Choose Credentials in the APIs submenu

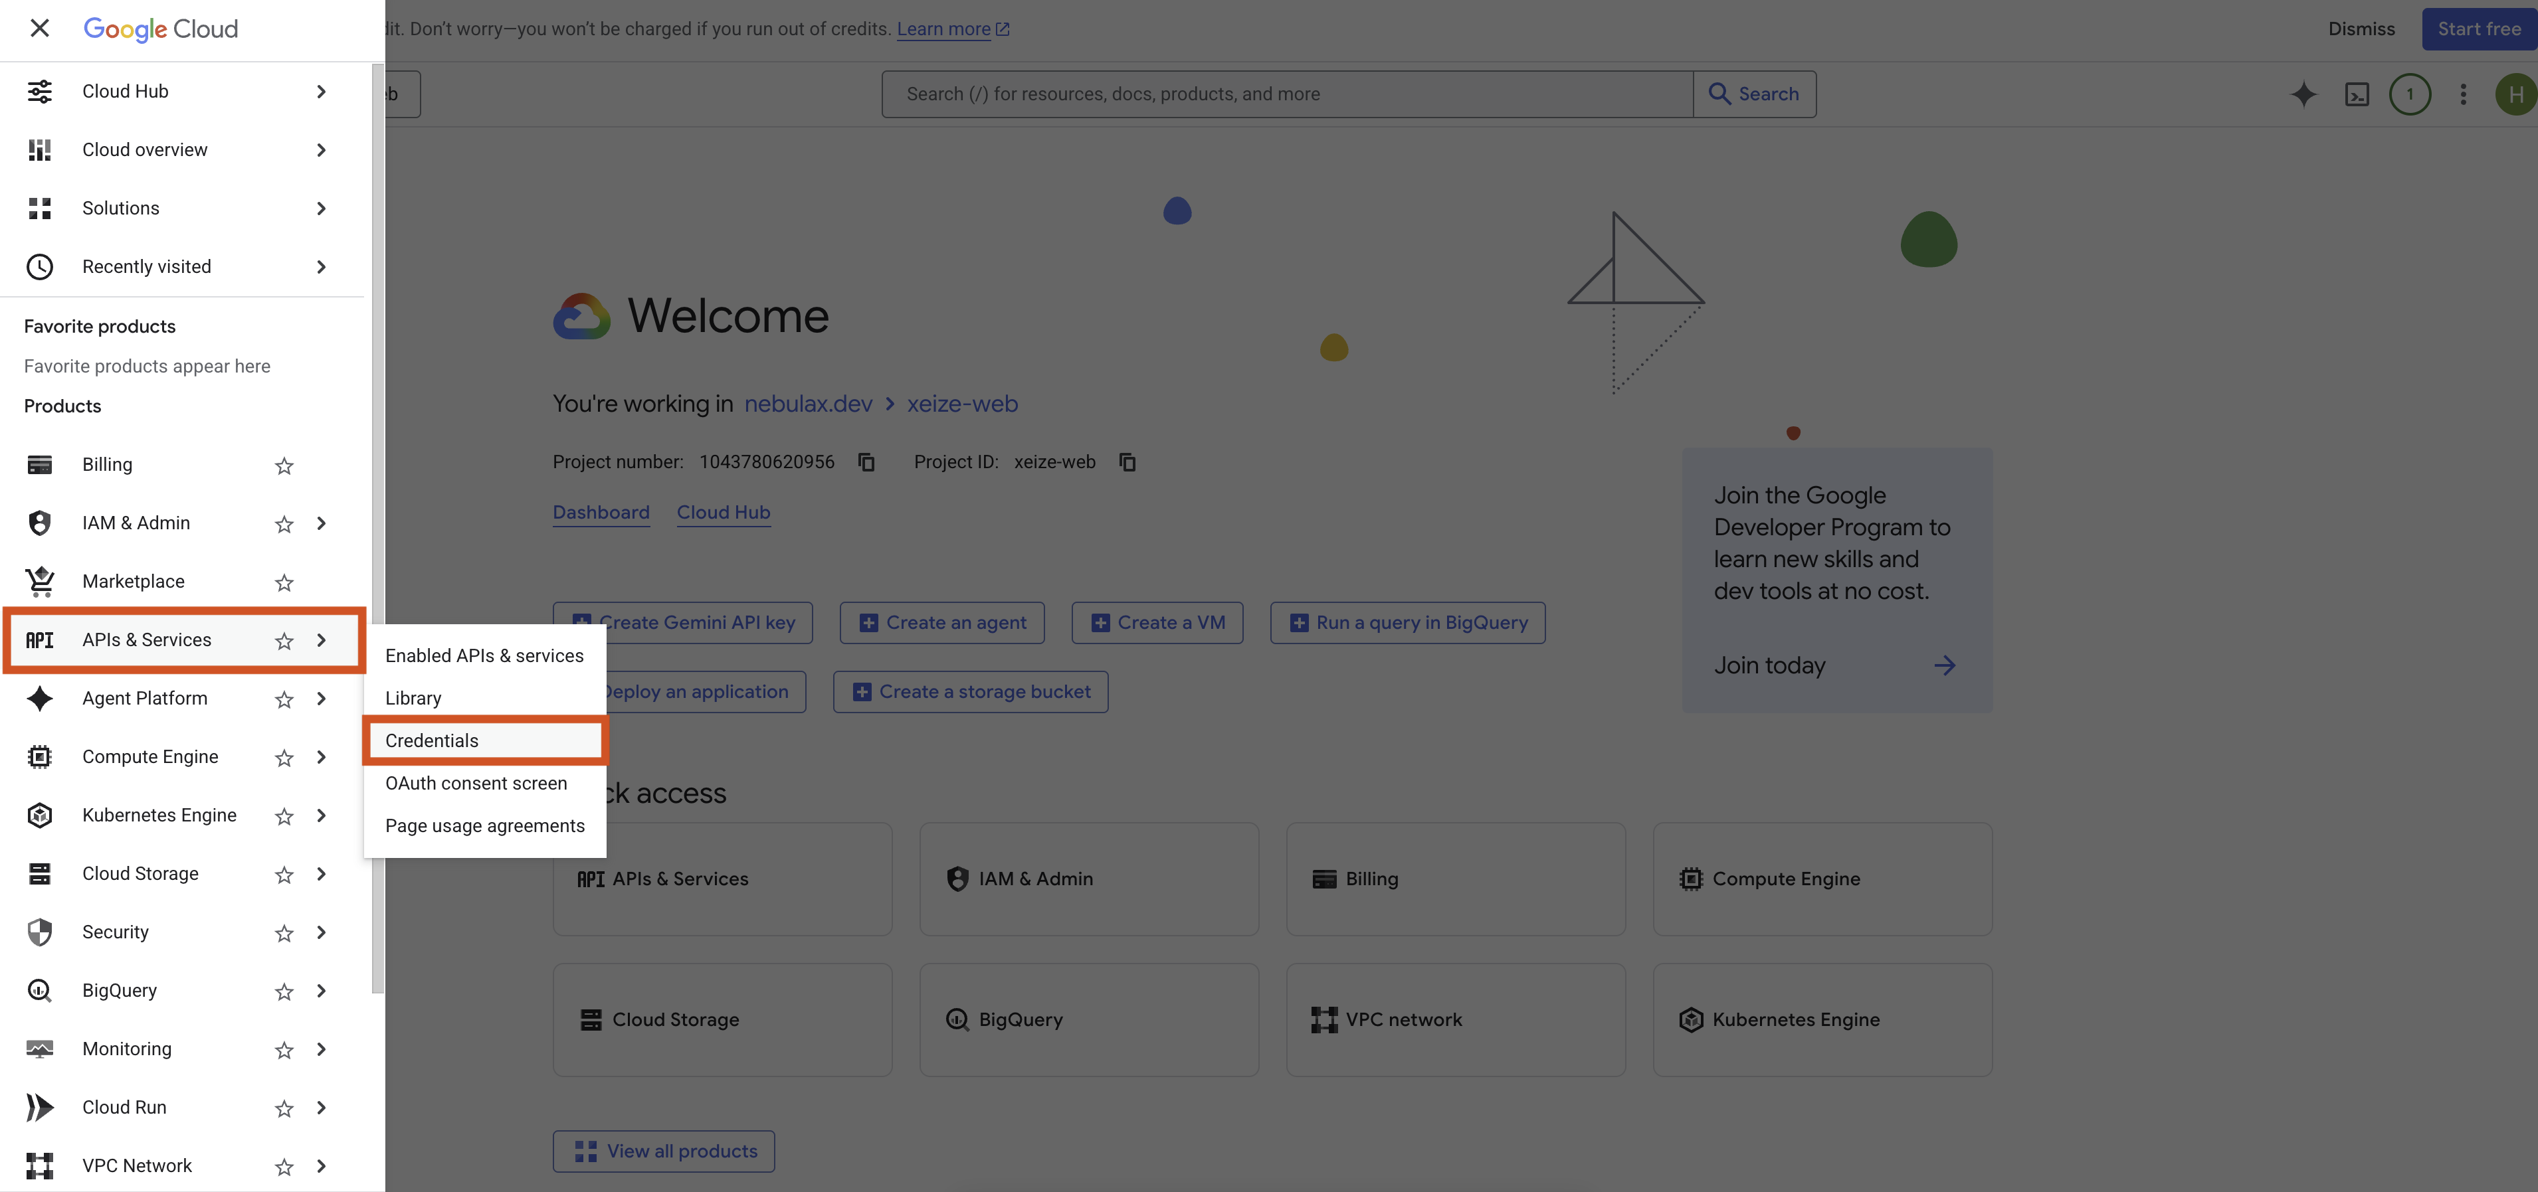(x=485, y=741)
